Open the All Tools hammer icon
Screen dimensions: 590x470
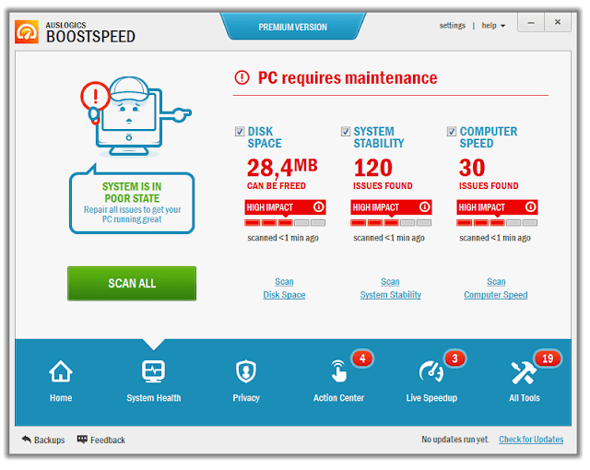pos(524,372)
